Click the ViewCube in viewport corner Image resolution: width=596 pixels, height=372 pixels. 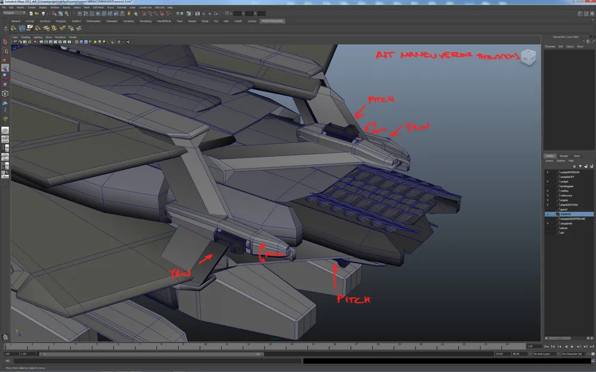528,57
